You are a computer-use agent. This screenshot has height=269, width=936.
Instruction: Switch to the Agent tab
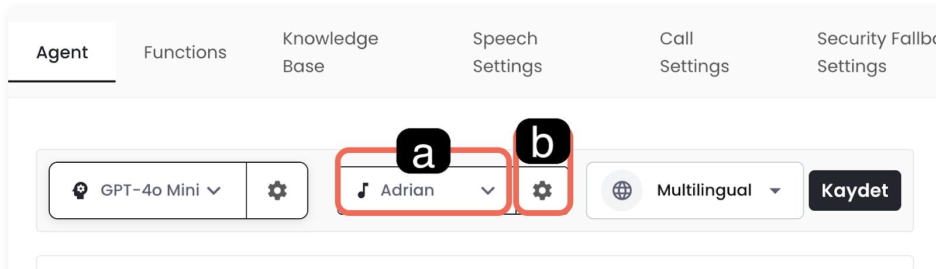(x=62, y=53)
